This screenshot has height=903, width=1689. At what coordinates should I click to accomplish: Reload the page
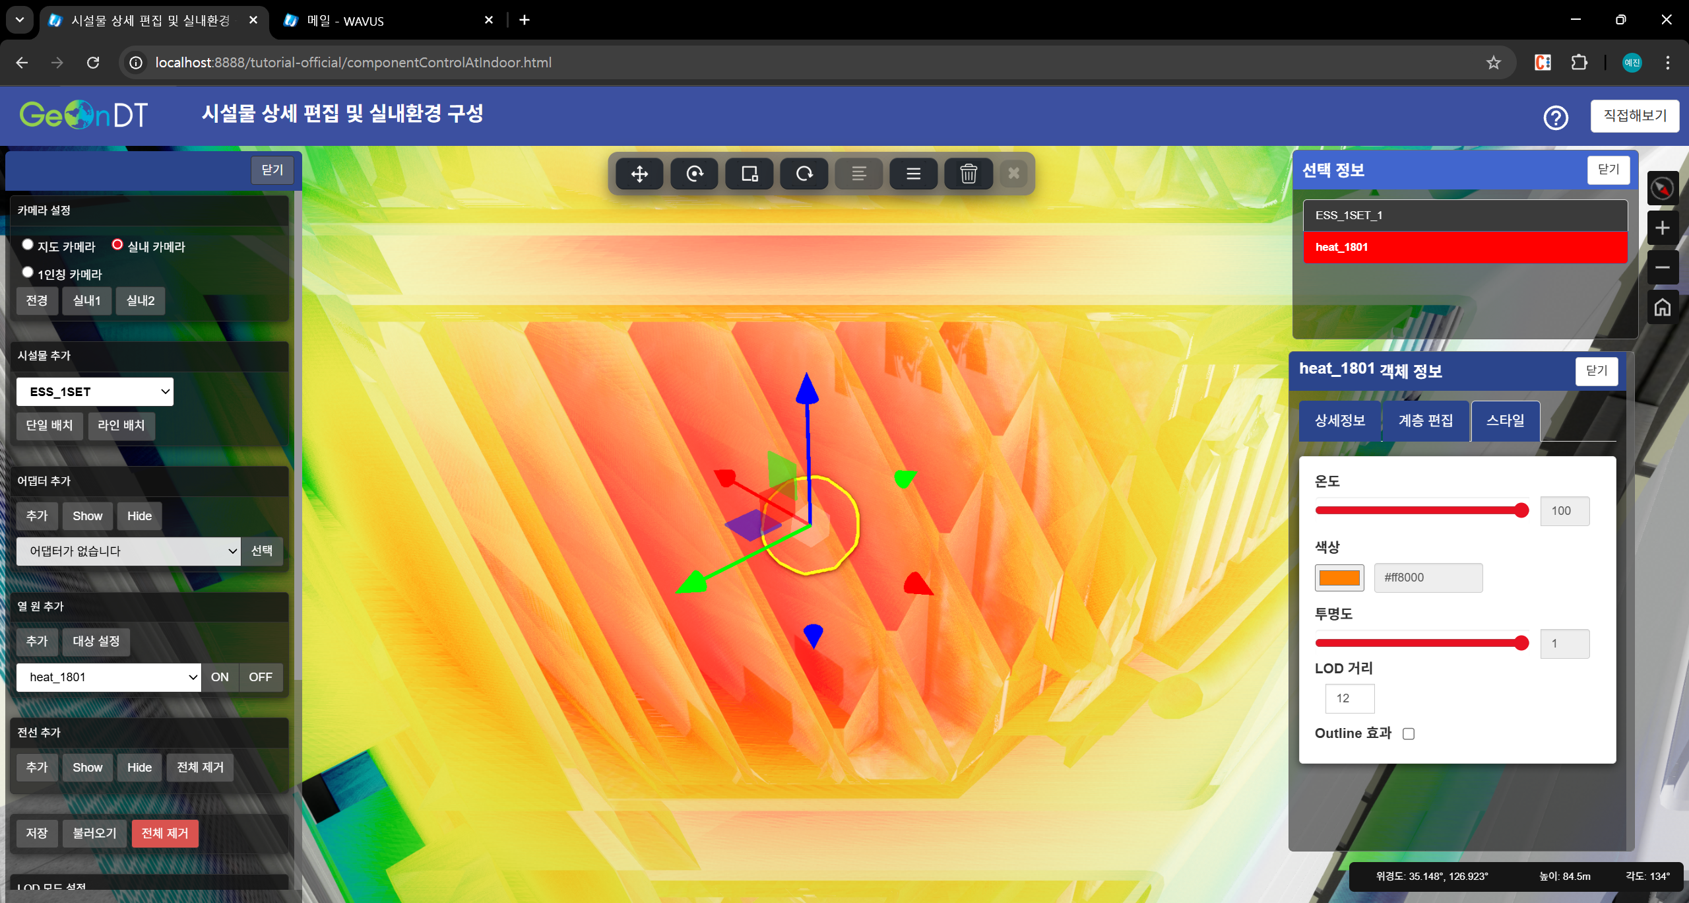coord(93,63)
